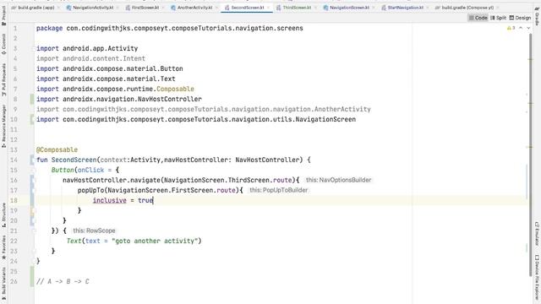Viewport: 541px width, 304px height.
Task: Click the // A -> B -> C comment
Action: pyautogui.click(x=63, y=281)
